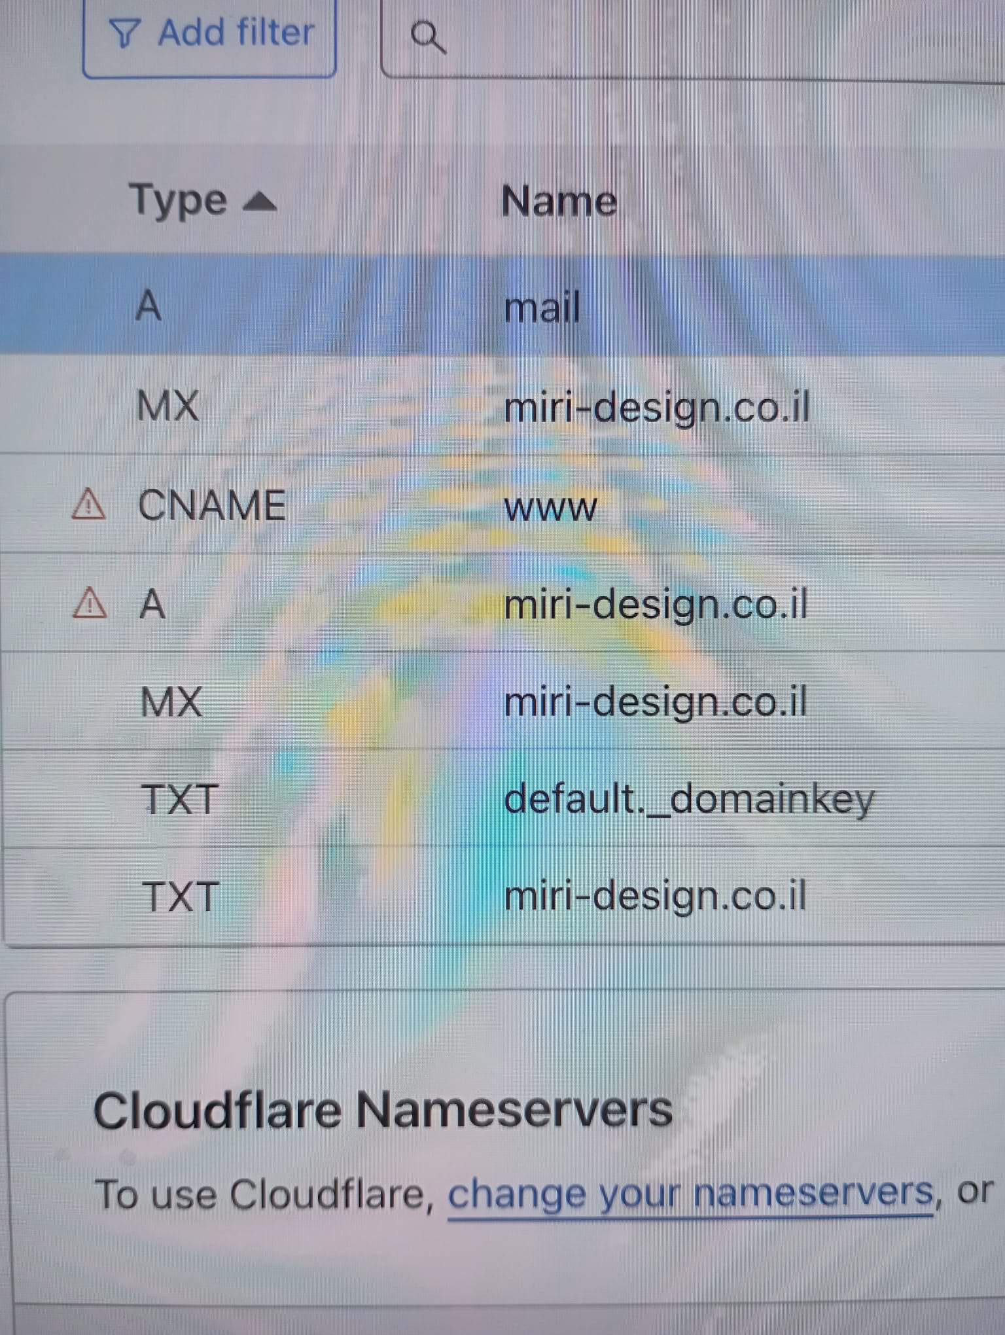Viewport: 1005px width, 1335px height.
Task: Click the Type sort arrow icon
Action: click(260, 202)
